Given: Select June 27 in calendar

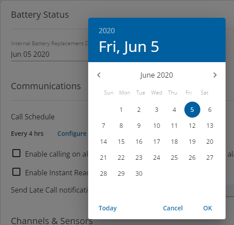Looking at the screenshot, I should coord(210,158).
